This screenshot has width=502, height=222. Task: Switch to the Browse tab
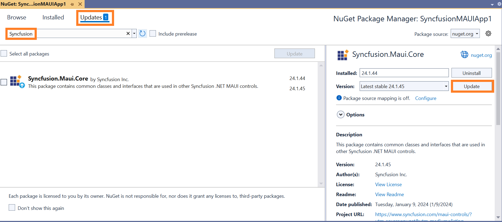17,18
